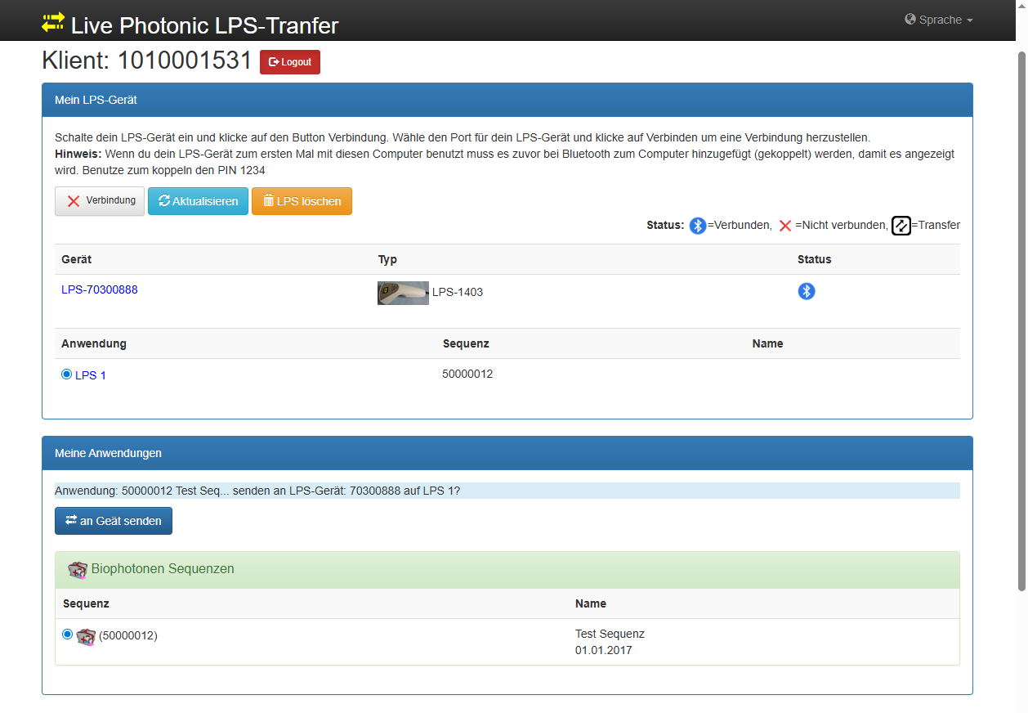Select the sequence 50000012 radio button
The height and width of the screenshot is (713, 1028).
click(x=67, y=634)
